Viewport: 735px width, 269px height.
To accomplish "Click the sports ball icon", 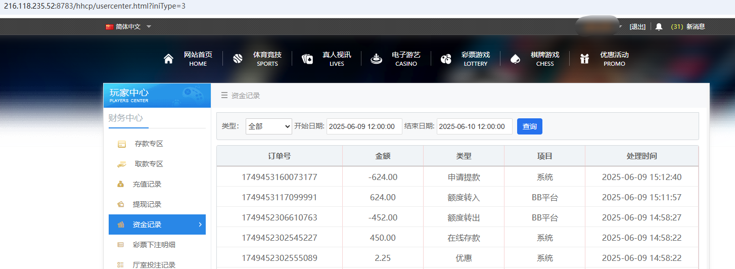I will click(238, 59).
